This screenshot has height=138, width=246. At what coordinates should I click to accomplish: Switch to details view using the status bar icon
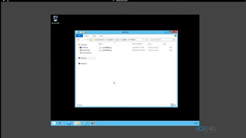pos(172,105)
